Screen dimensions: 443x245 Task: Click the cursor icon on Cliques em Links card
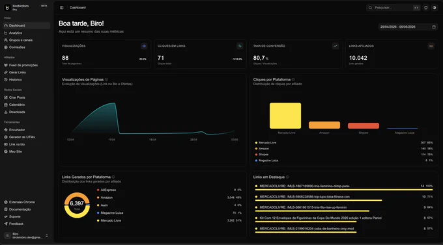click(x=240, y=46)
